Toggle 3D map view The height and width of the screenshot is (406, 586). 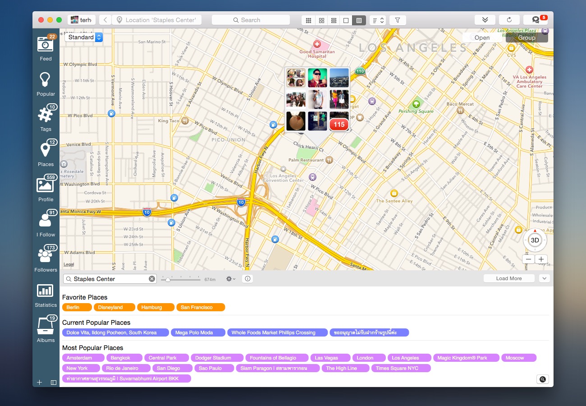coord(535,240)
